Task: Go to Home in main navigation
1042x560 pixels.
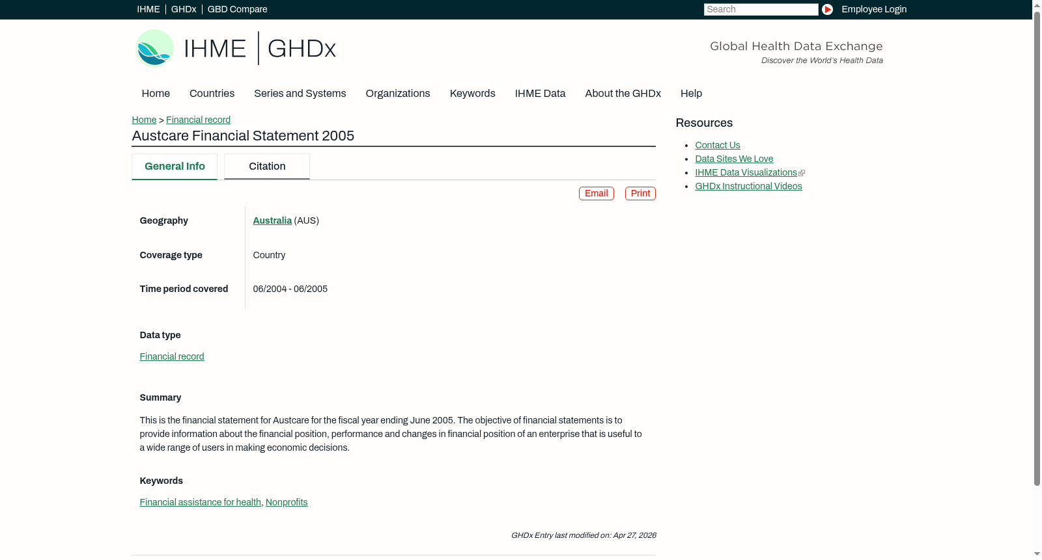Action: pyautogui.click(x=156, y=94)
